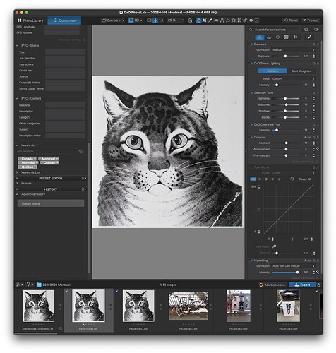Select the crop tool in toolbar

(x=205, y=20)
